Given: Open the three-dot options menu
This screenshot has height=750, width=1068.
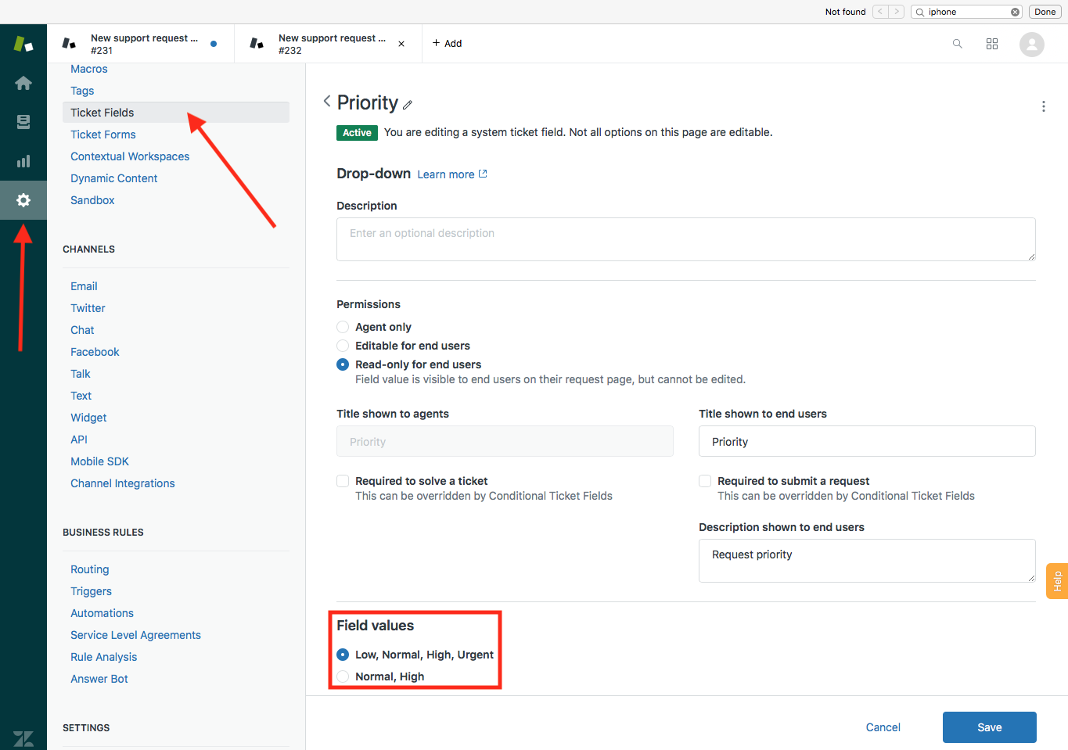Looking at the screenshot, I should [x=1043, y=106].
